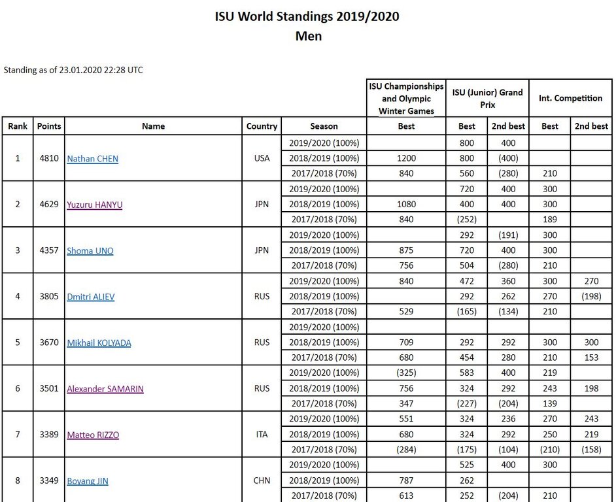The image size is (616, 502).
Task: Select the Rank column header
Action: coord(18,126)
